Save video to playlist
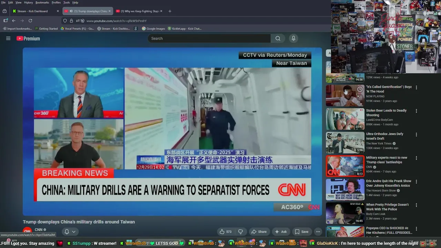This screenshot has height=248, width=441. (x=301, y=232)
